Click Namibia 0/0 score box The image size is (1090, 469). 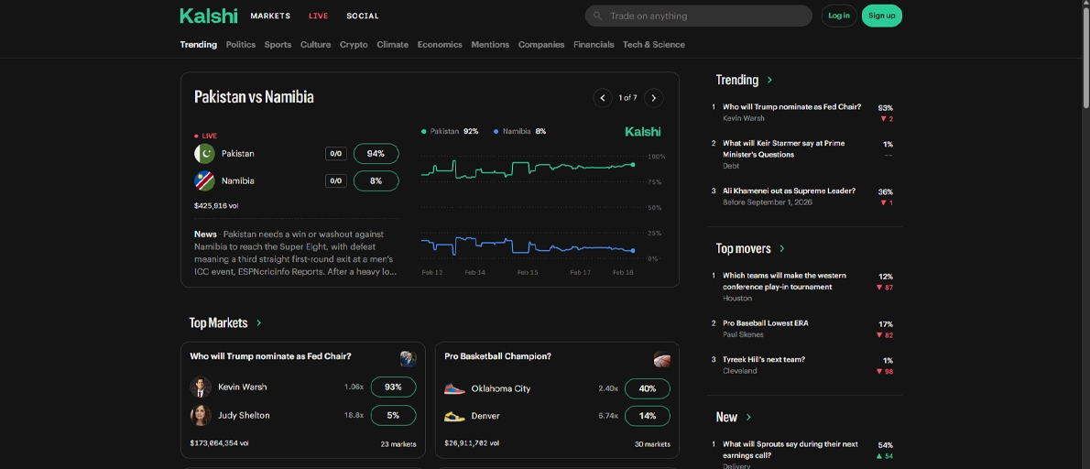coord(336,180)
